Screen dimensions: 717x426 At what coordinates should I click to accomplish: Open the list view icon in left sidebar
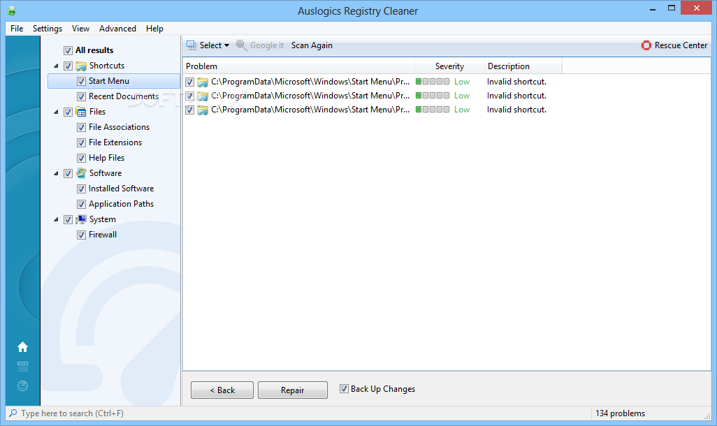[22, 367]
